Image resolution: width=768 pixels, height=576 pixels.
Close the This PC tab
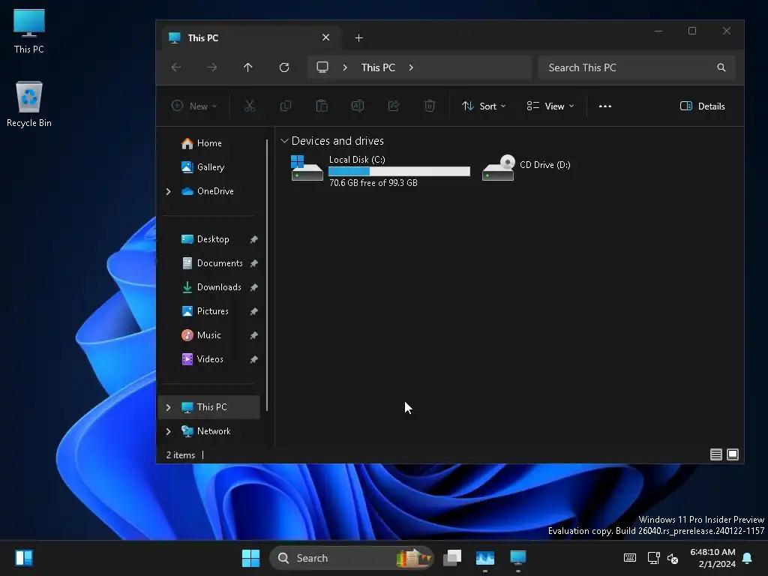[325, 37]
